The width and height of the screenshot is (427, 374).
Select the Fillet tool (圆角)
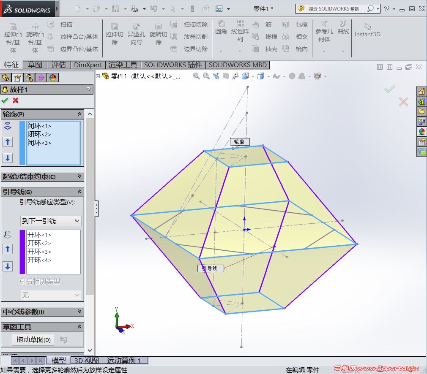[x=221, y=28]
